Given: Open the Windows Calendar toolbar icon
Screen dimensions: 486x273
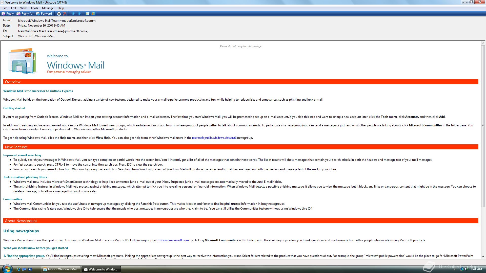Looking at the screenshot, I should coord(93,14).
